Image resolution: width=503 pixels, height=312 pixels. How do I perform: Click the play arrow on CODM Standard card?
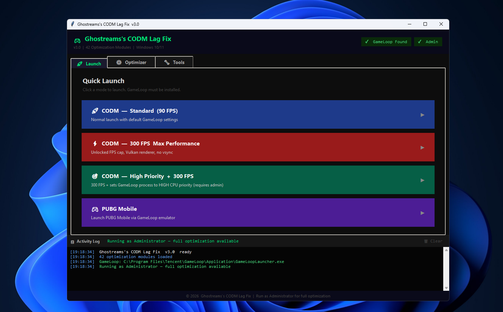pos(422,115)
